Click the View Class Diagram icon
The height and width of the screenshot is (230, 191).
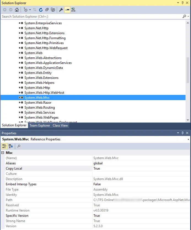[x=73, y=10]
